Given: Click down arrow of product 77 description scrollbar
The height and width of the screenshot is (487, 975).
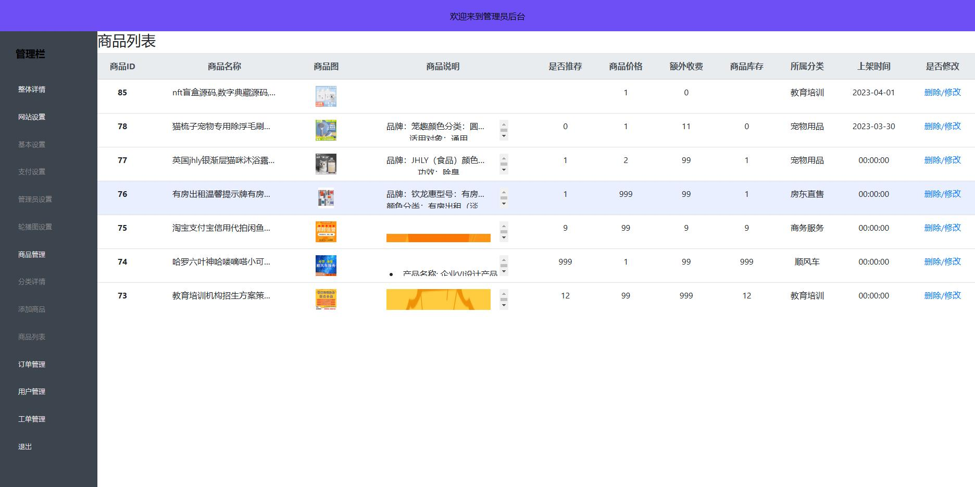Looking at the screenshot, I should tap(504, 170).
